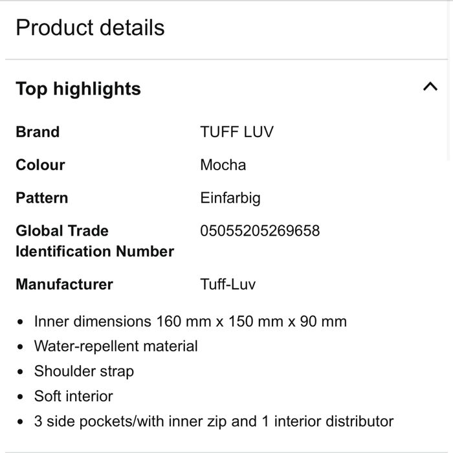Image resolution: width=453 pixels, height=453 pixels.
Task: Click the Inner dimensions bullet text
Action: (x=190, y=322)
